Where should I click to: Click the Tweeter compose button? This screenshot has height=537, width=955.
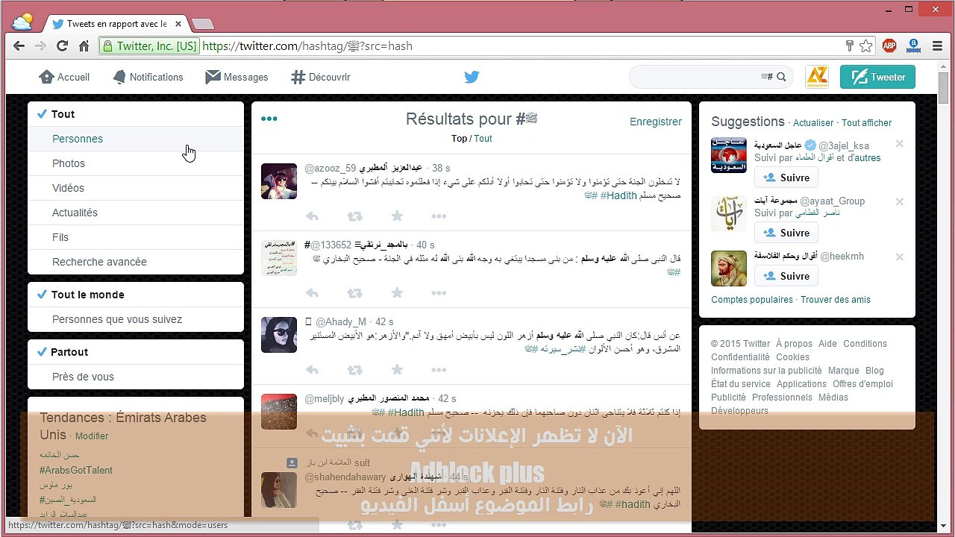pyautogui.click(x=877, y=77)
